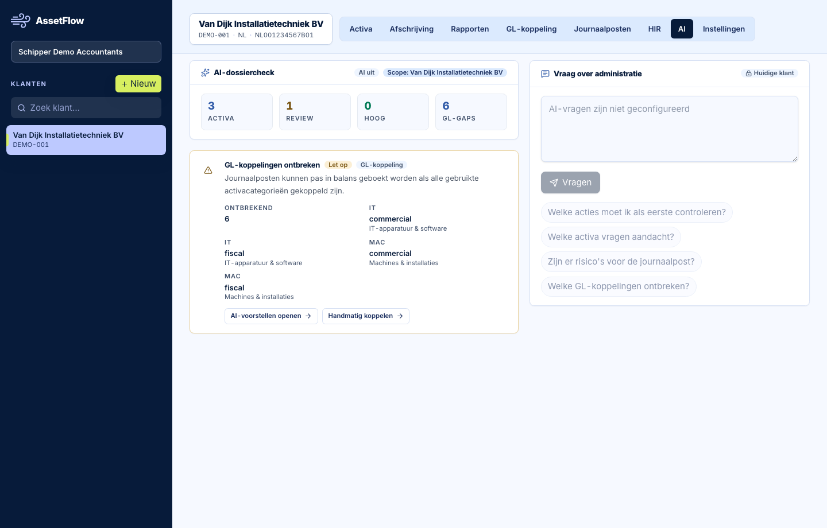The height and width of the screenshot is (528, 827).
Task: Click the Scope: Van Dijk Installatietechniek BV badge
Action: (x=445, y=73)
